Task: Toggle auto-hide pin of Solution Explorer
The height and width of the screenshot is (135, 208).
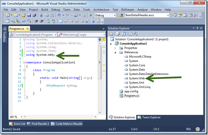Action: click(x=197, y=28)
